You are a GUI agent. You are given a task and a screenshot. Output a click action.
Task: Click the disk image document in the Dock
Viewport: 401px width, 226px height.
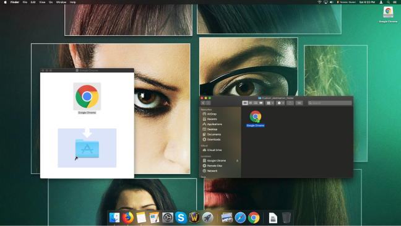pos(273,218)
